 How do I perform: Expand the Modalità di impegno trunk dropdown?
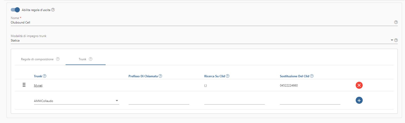[x=392, y=40]
